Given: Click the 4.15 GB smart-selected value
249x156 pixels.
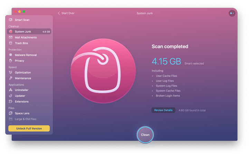Looking at the screenshot, I should pos(166,61).
